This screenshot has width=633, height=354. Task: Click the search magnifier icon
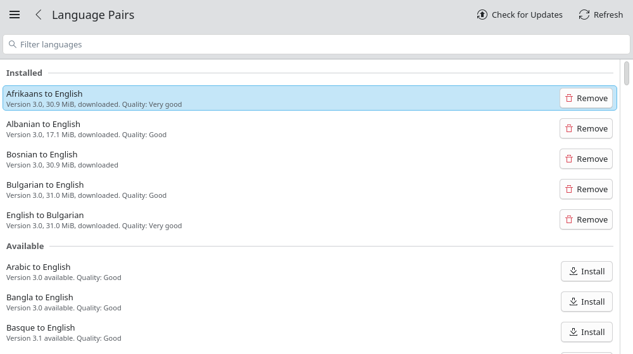[x=13, y=44]
